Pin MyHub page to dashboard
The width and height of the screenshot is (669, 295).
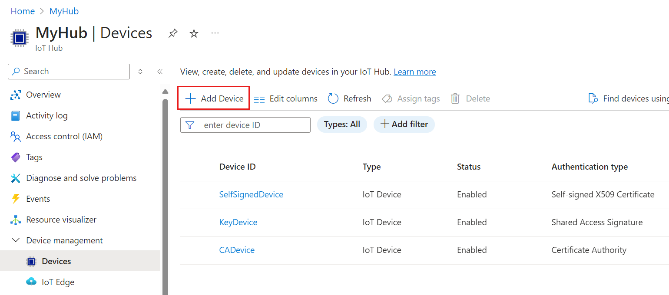coord(173,33)
